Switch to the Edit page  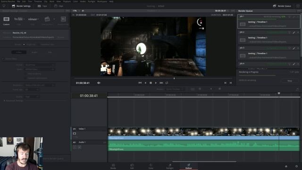pos(132,166)
